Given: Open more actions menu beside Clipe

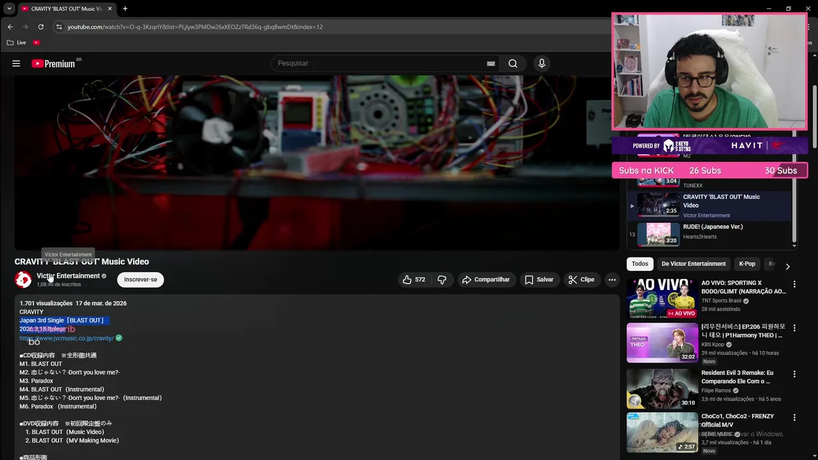Looking at the screenshot, I should click(x=612, y=280).
